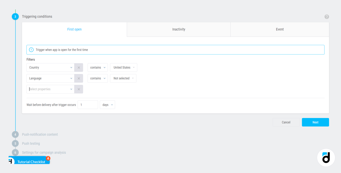The width and height of the screenshot is (341, 173).
Task: Click the info icon in trigger notice
Action: pyautogui.click(x=31, y=50)
